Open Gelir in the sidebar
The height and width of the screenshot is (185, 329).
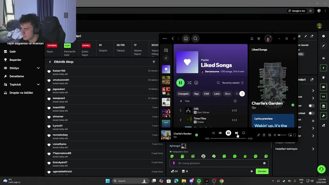click(13, 52)
